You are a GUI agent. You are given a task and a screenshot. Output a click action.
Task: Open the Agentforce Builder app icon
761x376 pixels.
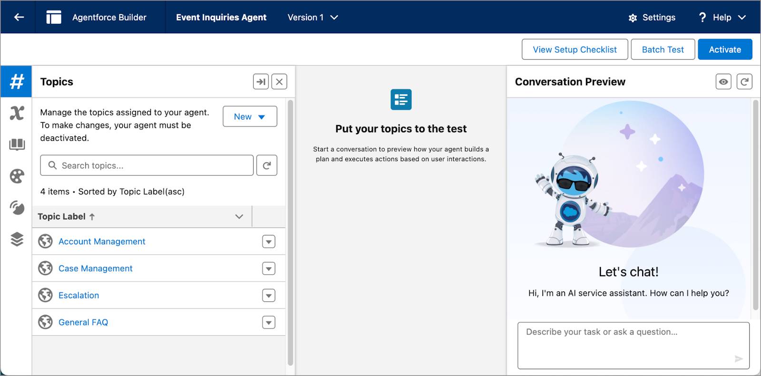pos(54,17)
